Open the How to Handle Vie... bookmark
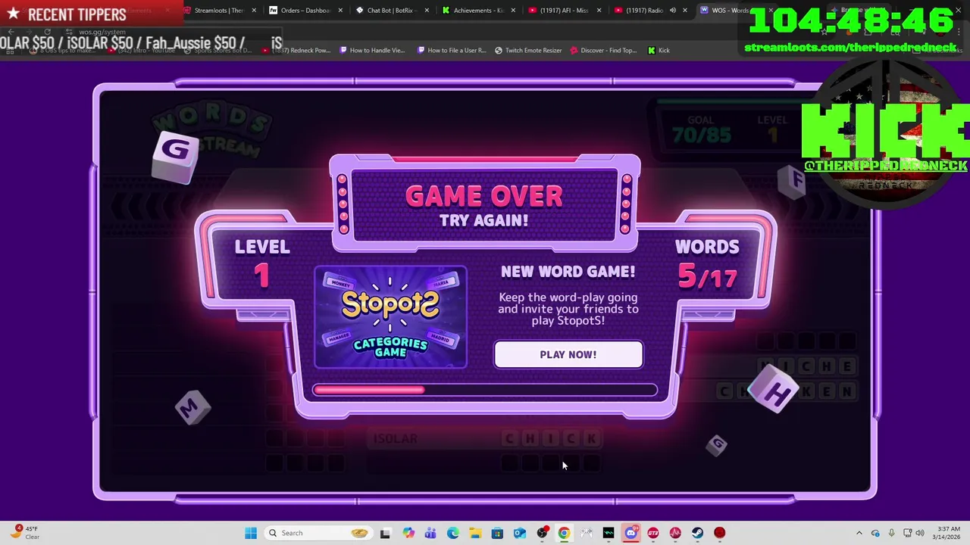This screenshot has height=545, width=970. (372, 51)
